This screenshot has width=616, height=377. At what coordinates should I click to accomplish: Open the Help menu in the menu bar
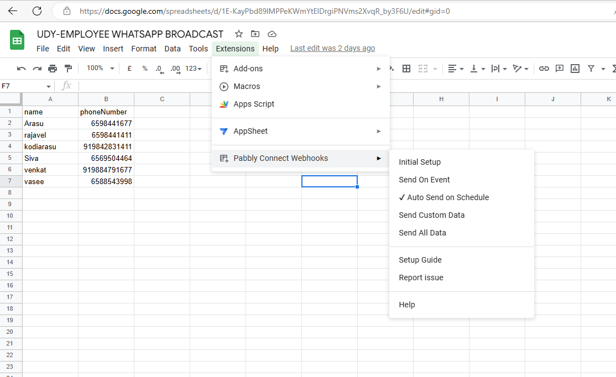pos(270,49)
